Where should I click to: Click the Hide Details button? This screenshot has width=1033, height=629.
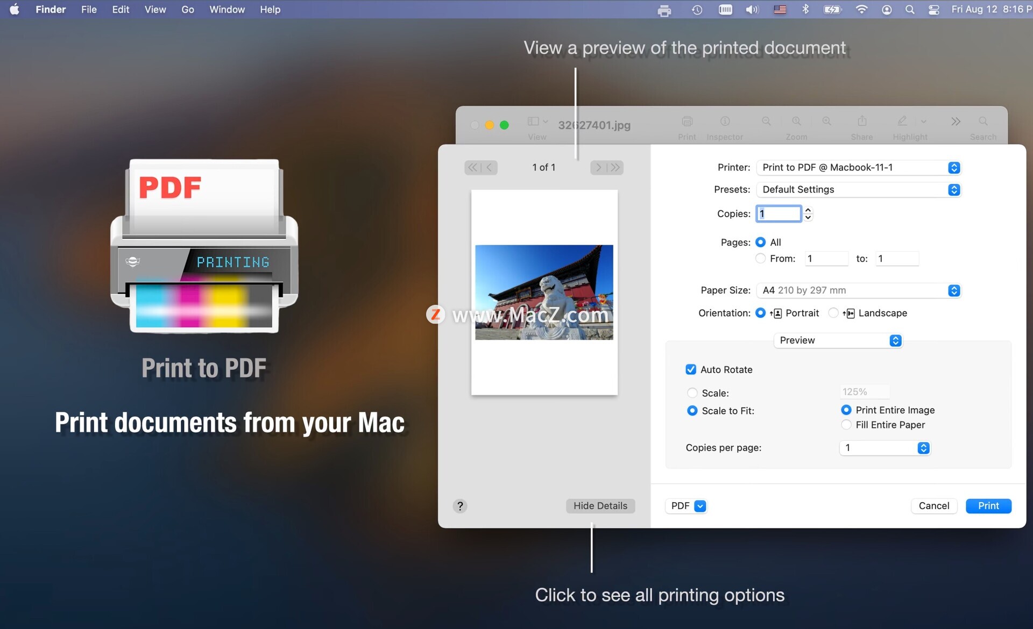tap(600, 506)
